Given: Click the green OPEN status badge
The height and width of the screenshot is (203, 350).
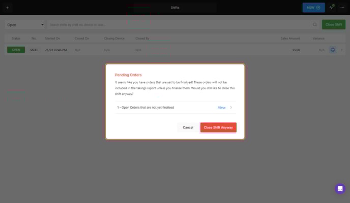Looking at the screenshot, I should pos(16,50).
